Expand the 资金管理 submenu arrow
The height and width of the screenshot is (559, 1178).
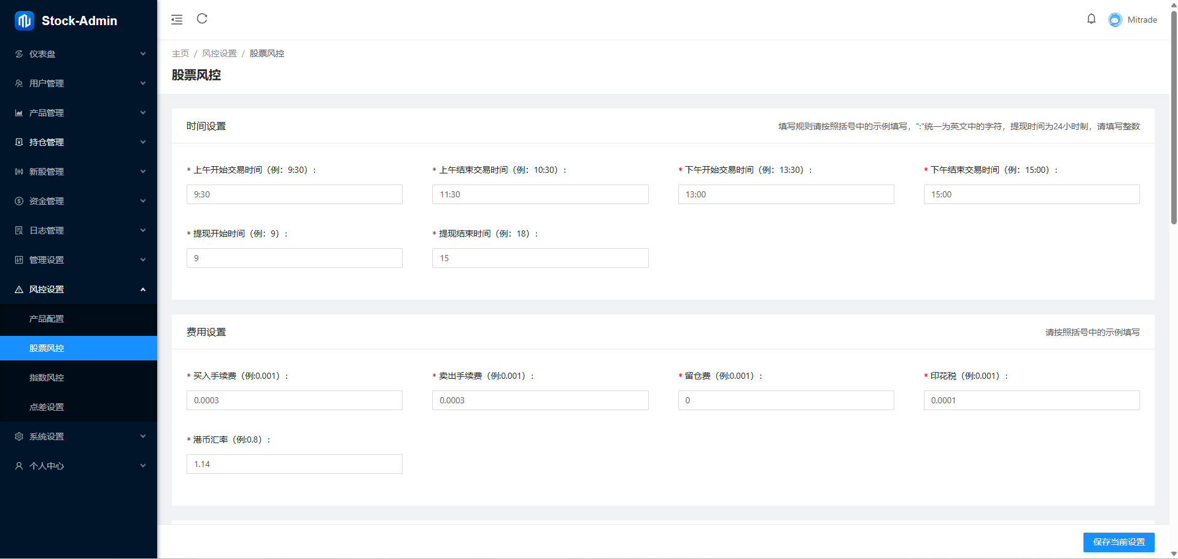coord(143,201)
